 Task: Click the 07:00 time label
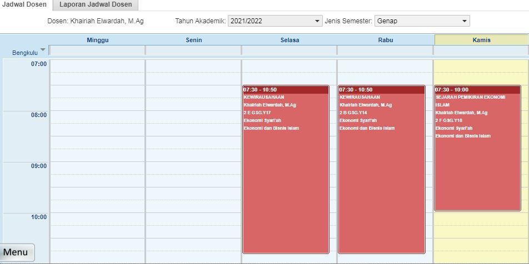coord(38,64)
